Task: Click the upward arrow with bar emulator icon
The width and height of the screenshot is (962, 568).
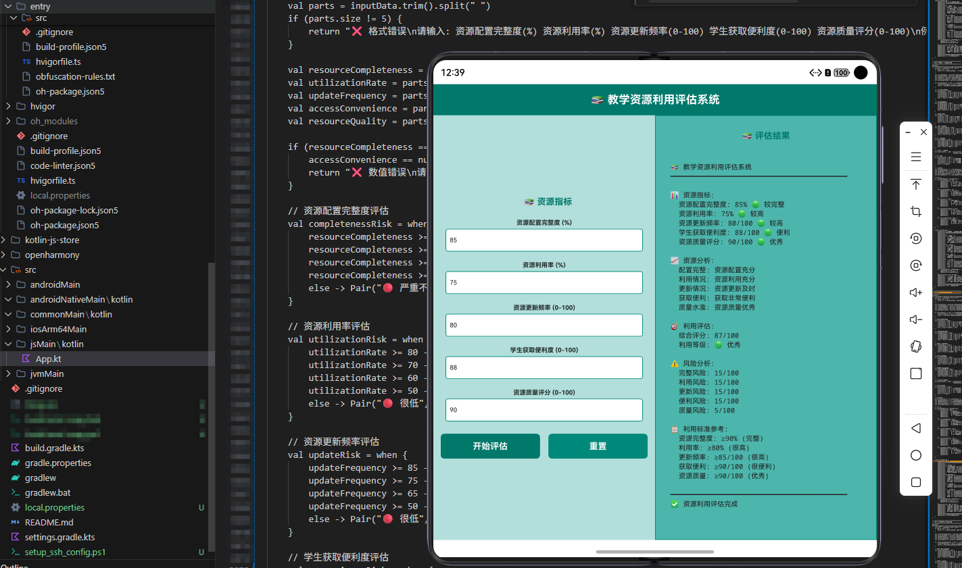Action: tap(916, 184)
